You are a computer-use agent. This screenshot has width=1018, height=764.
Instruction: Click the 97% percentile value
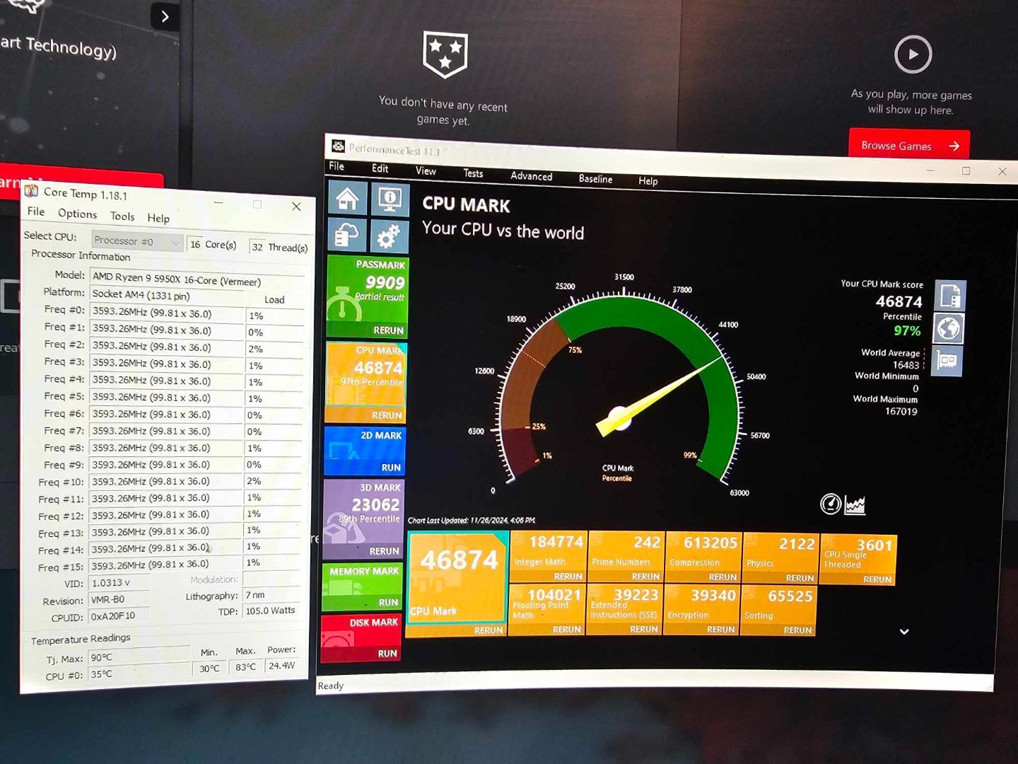tap(907, 330)
